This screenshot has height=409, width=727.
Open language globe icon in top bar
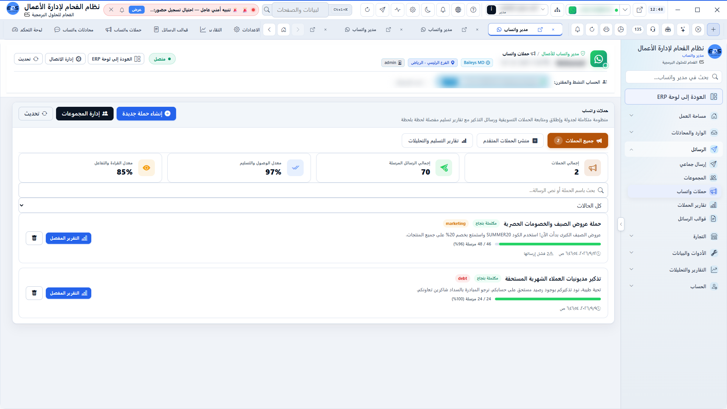coord(458,10)
